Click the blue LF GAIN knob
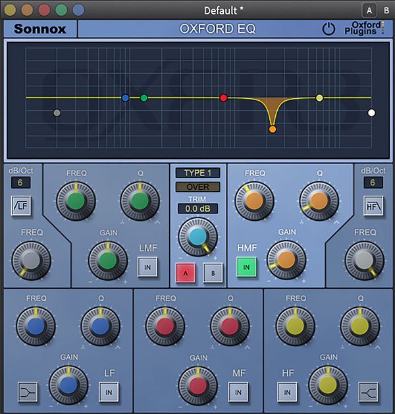 (68, 386)
